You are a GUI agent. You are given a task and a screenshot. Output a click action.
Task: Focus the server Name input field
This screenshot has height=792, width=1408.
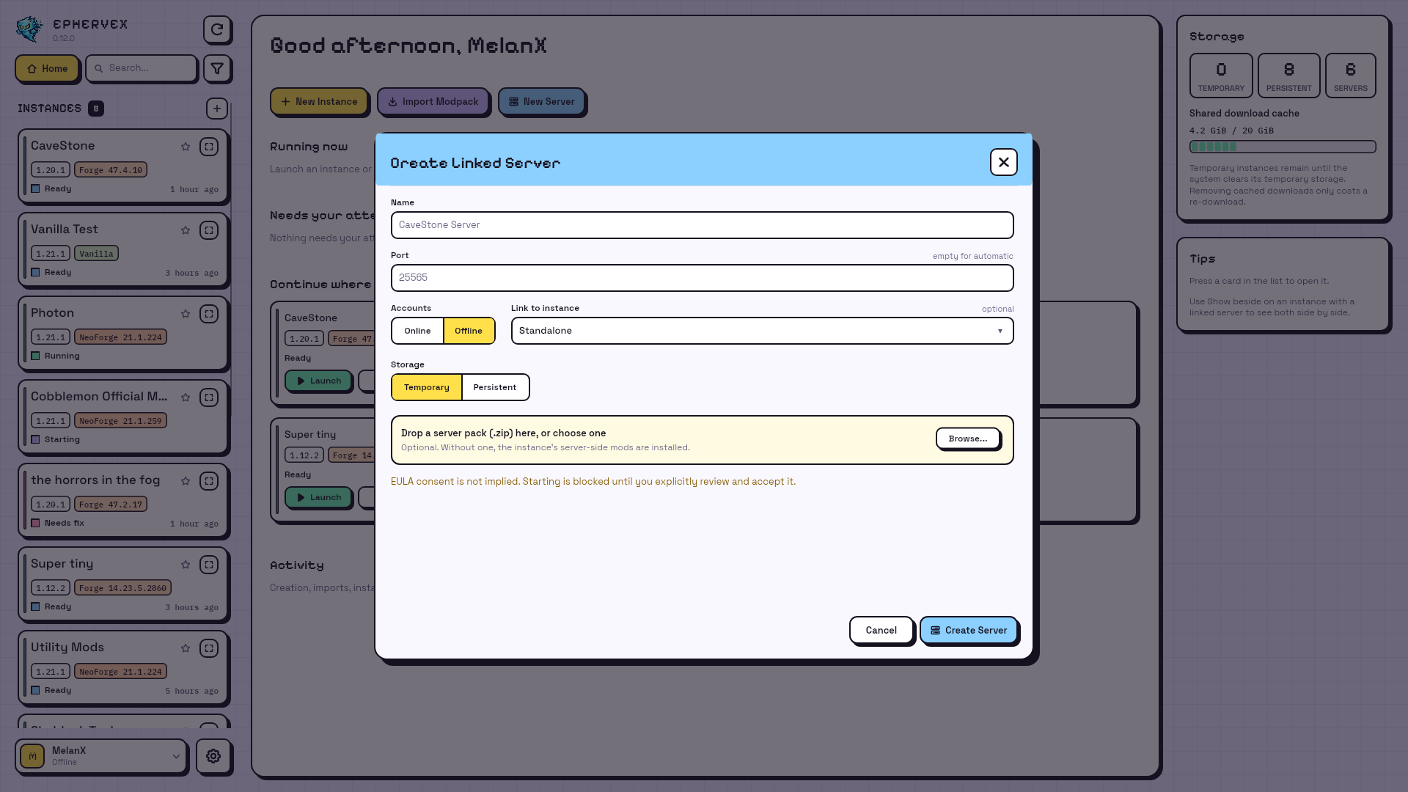703,225
